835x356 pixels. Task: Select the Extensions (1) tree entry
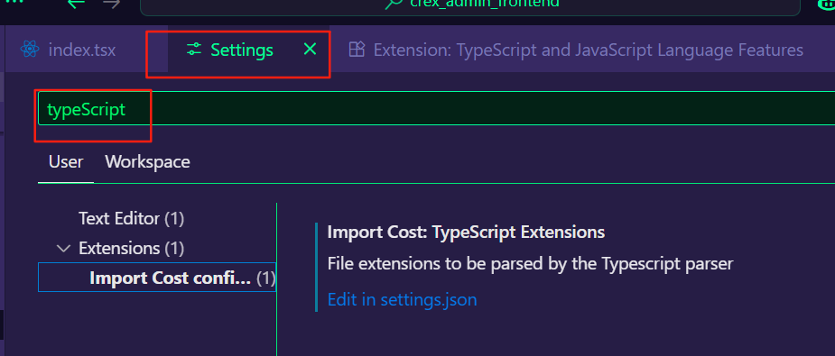click(132, 248)
